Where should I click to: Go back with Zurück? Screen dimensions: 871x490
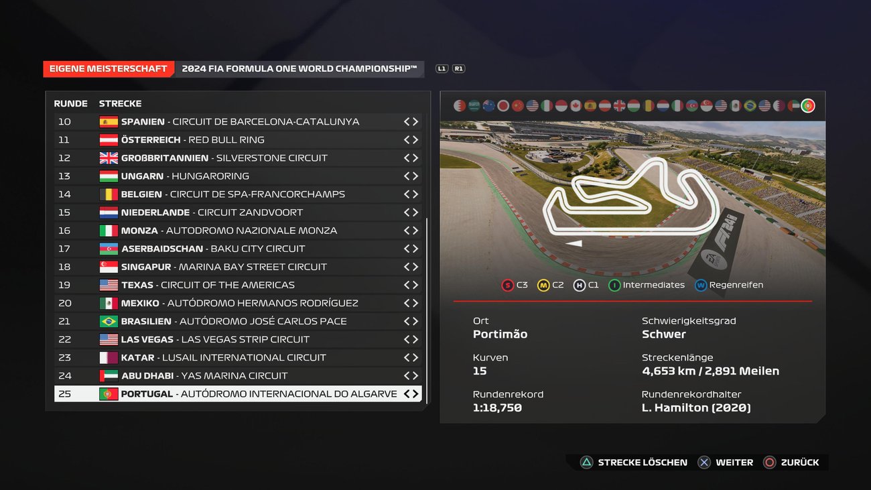[x=791, y=463]
